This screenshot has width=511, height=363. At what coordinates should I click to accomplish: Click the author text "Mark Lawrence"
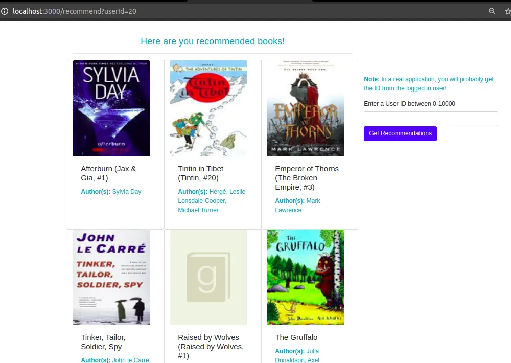(297, 206)
